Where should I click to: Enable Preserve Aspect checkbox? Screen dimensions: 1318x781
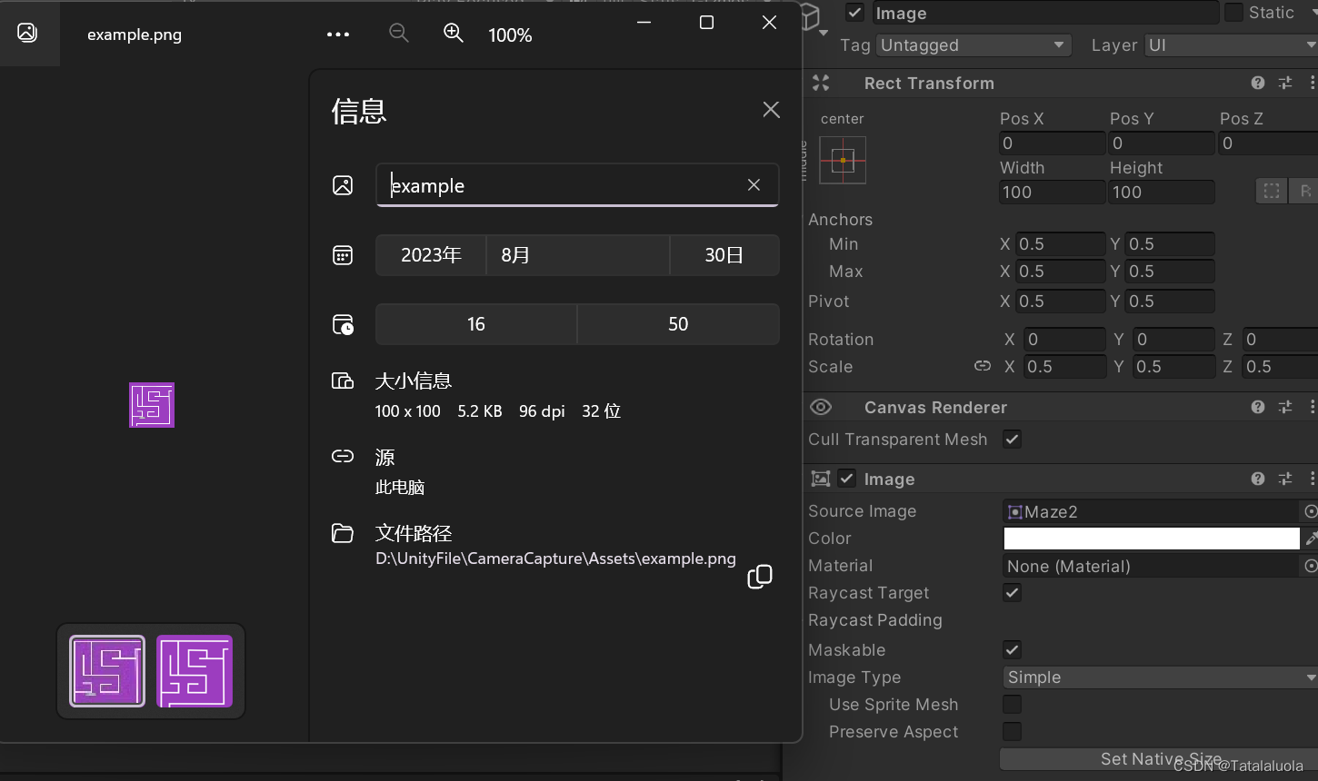tap(1012, 732)
